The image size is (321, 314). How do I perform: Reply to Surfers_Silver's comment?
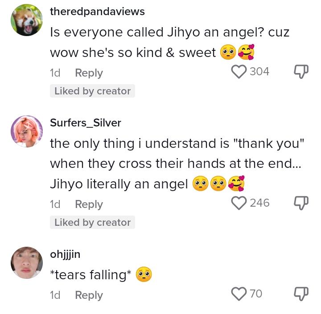pyautogui.click(x=89, y=204)
